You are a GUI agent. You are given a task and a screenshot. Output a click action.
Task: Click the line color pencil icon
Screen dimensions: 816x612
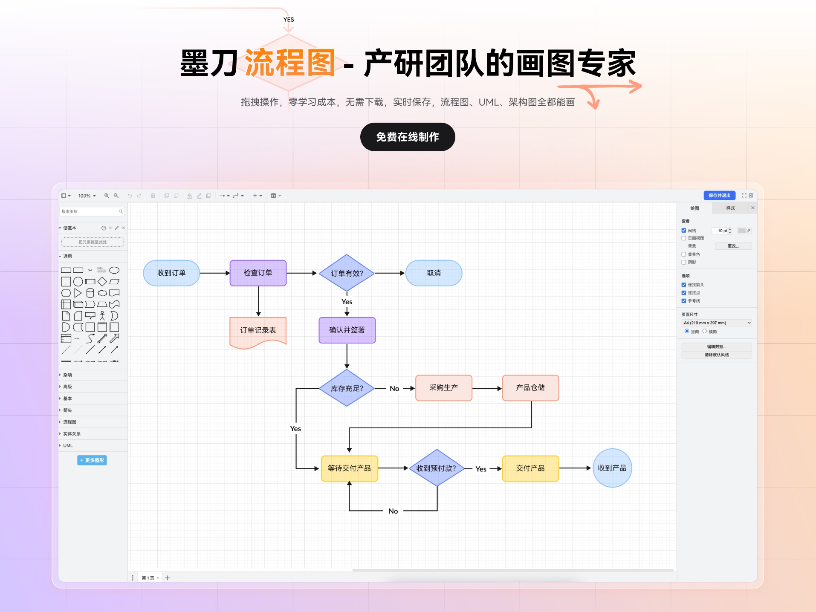coord(199,196)
